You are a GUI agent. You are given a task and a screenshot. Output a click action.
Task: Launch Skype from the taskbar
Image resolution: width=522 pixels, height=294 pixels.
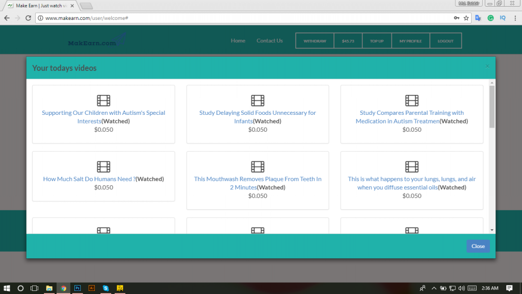[x=106, y=288]
